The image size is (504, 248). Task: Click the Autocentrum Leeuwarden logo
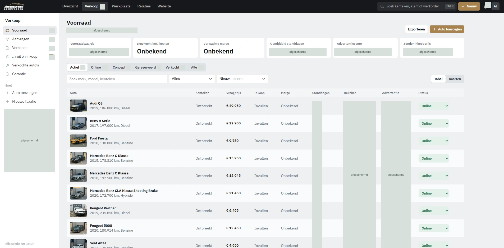[x=14, y=6]
